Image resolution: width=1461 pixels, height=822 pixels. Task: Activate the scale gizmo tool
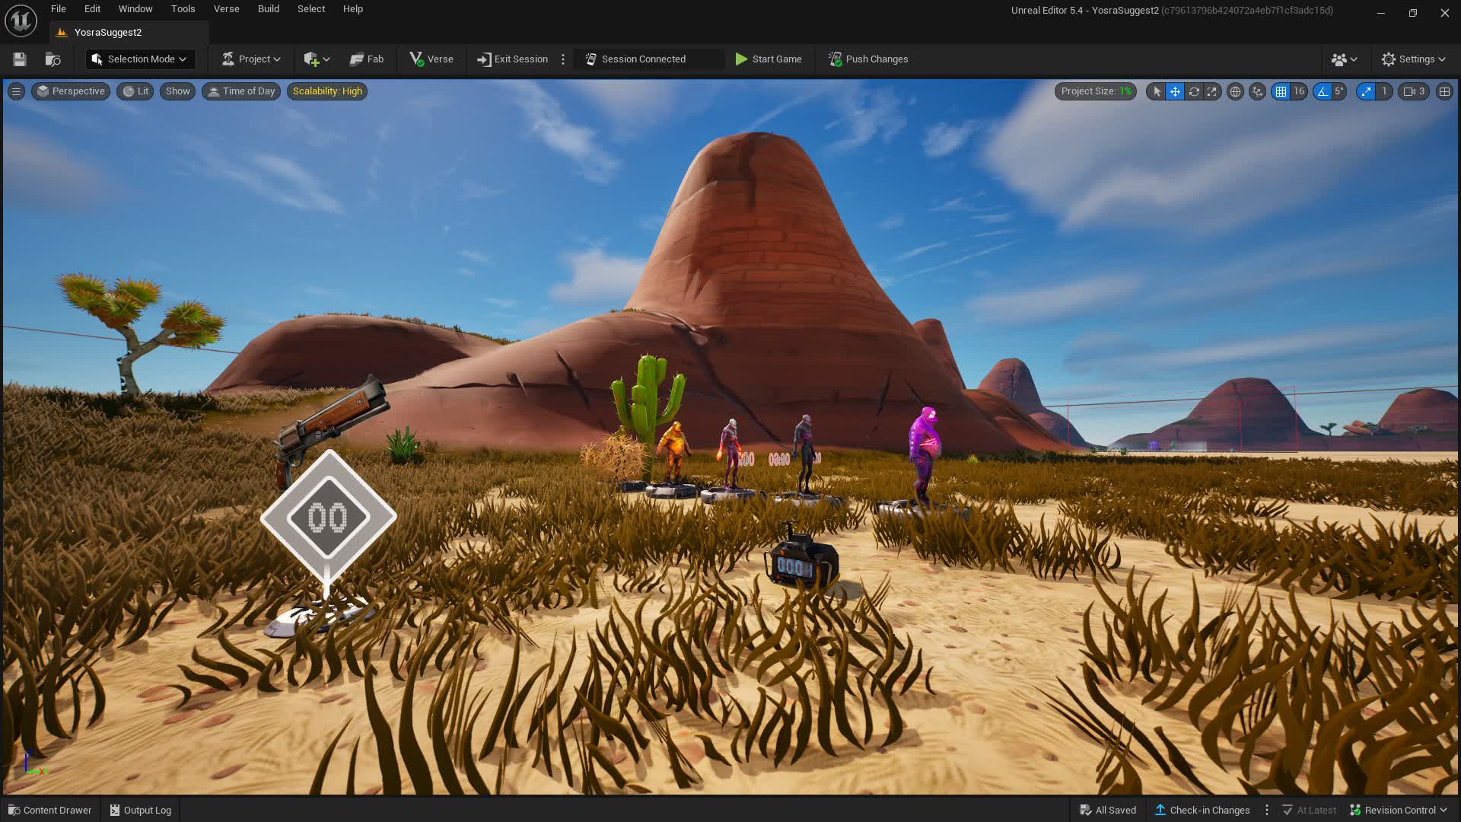coord(1211,91)
